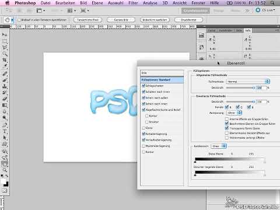Select the Crop tool
This screenshot has height=210, width=280.
click(x=5, y=60)
